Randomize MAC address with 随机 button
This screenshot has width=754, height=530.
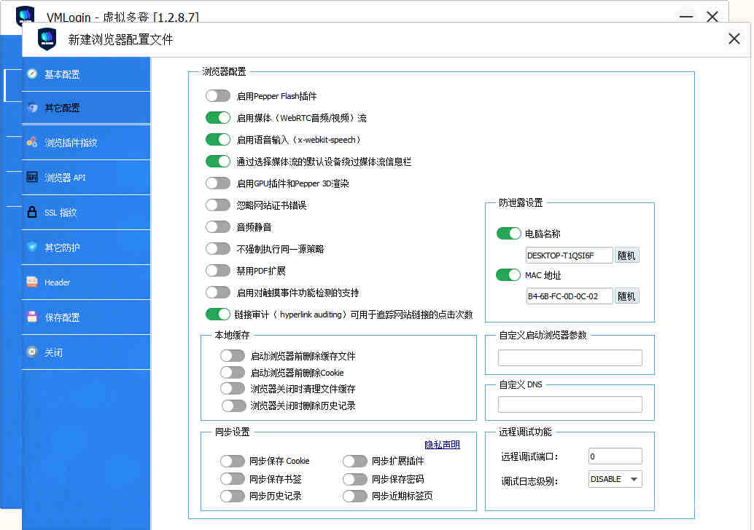click(626, 296)
